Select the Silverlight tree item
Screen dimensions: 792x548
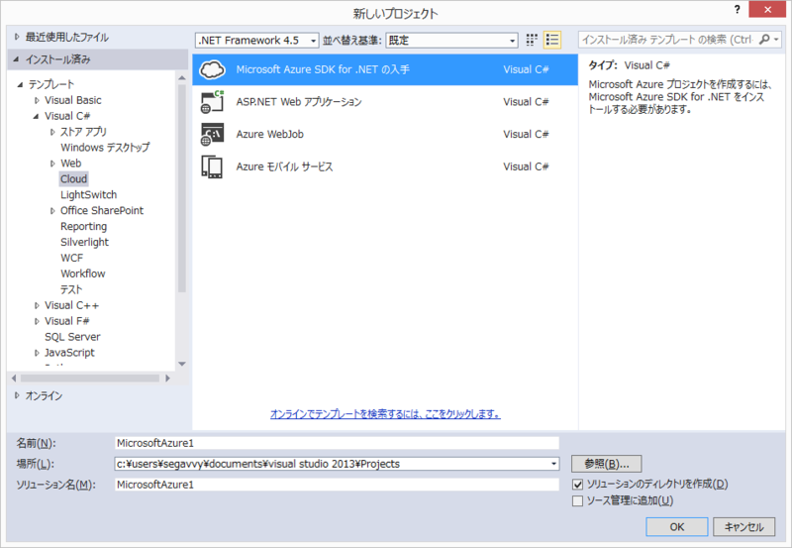[x=84, y=242]
